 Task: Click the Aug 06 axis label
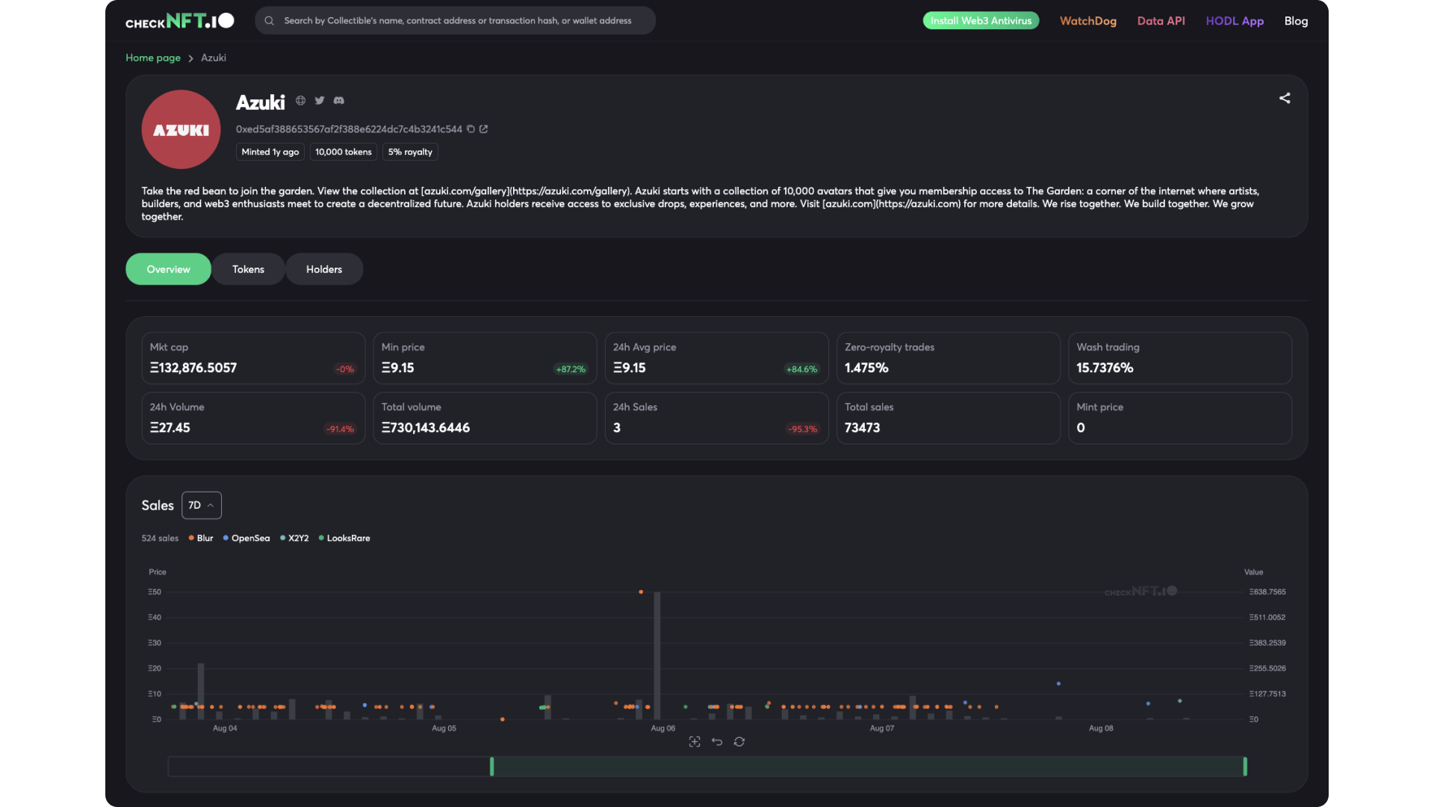[662, 728]
